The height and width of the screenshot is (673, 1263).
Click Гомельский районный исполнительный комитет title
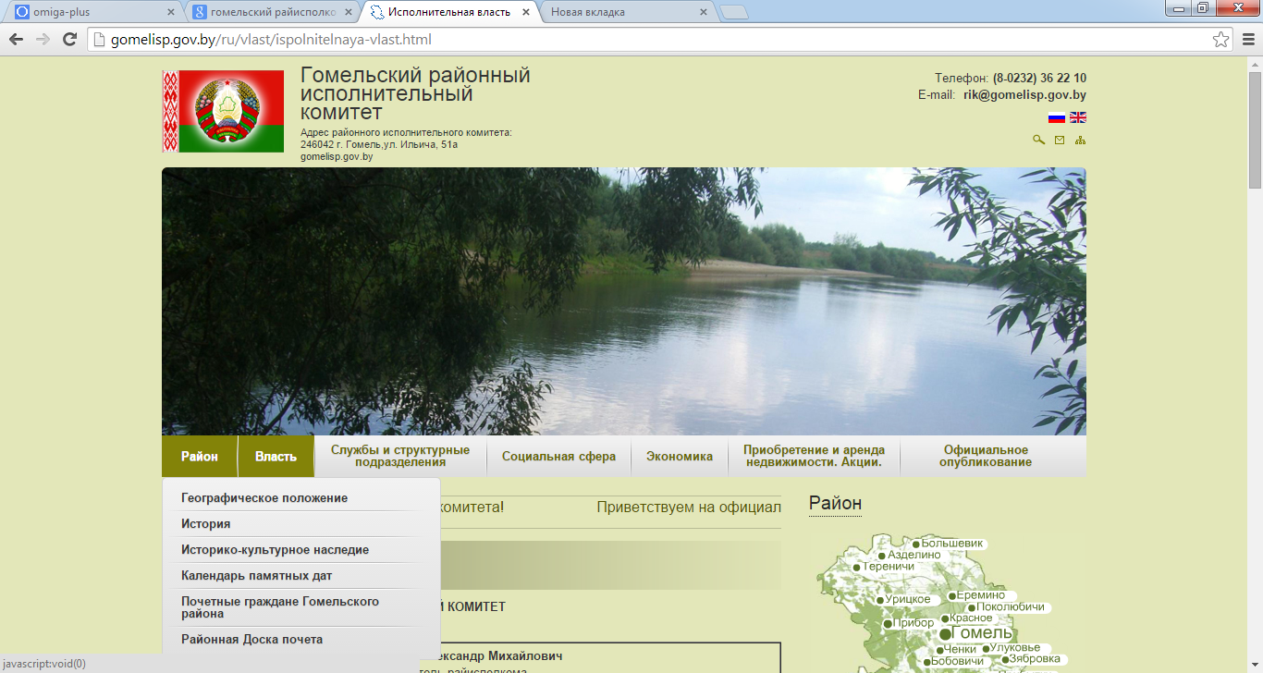415,94
